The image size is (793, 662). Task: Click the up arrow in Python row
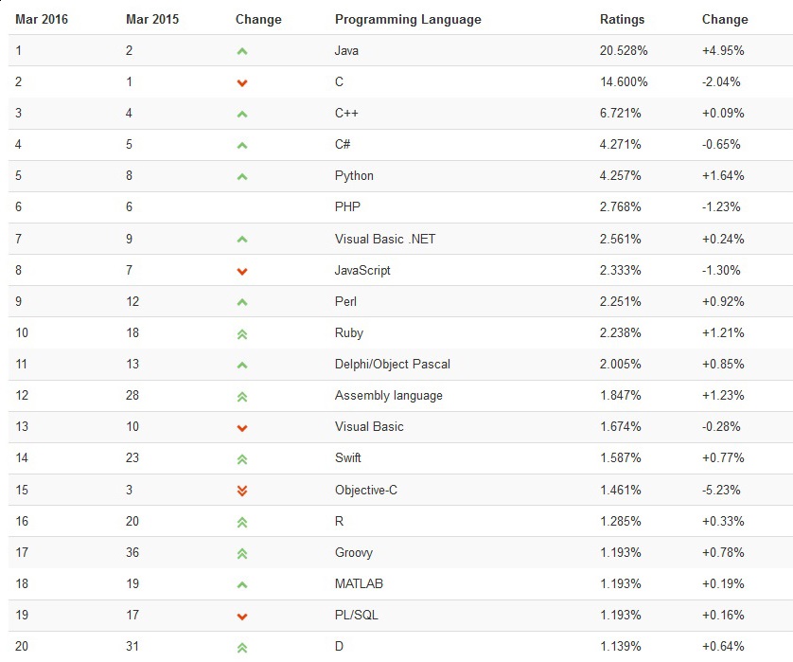[242, 176]
